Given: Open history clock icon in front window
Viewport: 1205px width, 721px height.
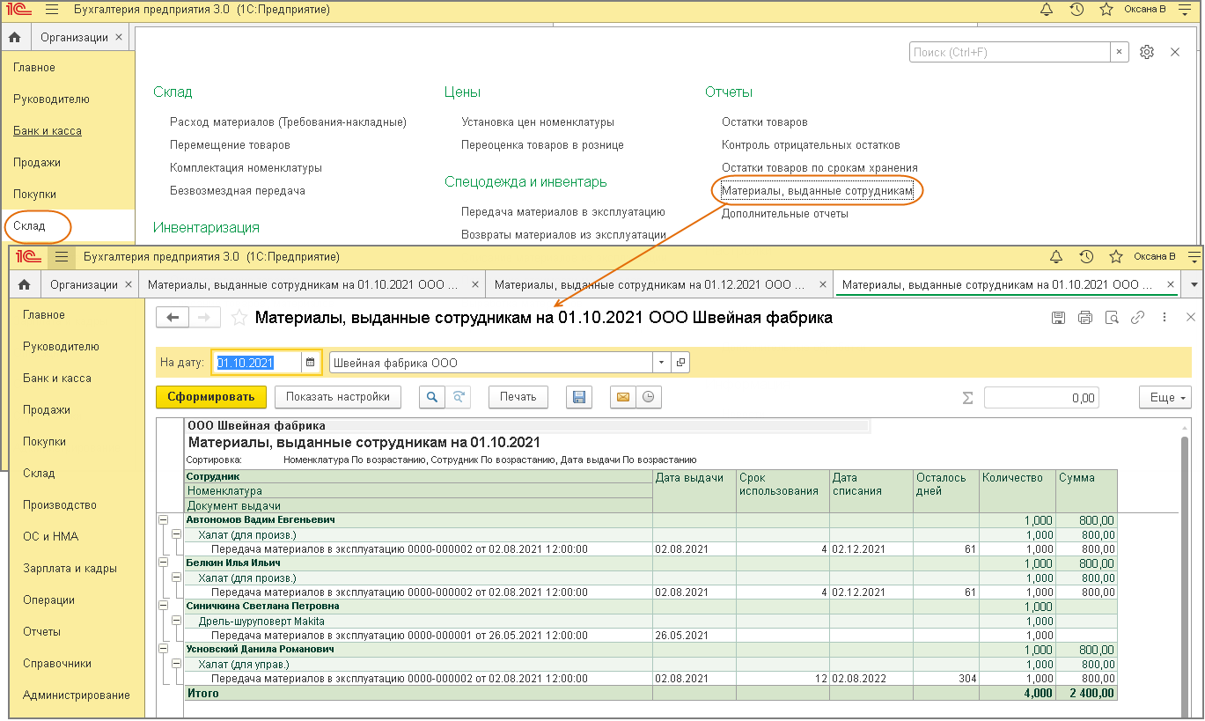Looking at the screenshot, I should click(1086, 257).
